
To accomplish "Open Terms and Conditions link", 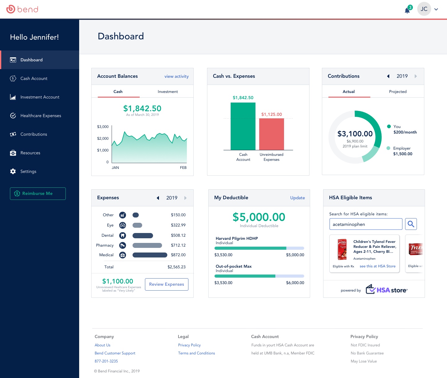I will pos(196,353).
